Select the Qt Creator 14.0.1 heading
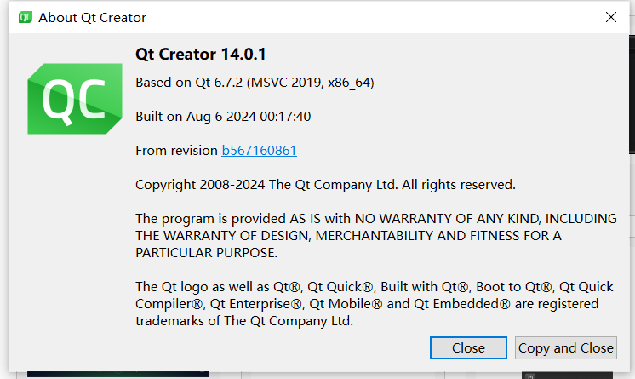The height and width of the screenshot is (379, 635). [201, 54]
